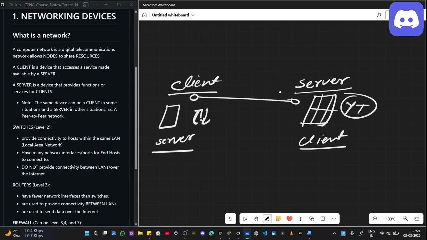Image resolution: width=427 pixels, height=240 pixels.
Task: Click the Undo arrow in Whiteboard
Action: pos(231,219)
